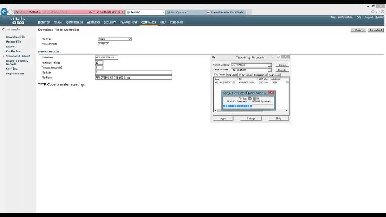The image size is (386, 217).
Task: Click Show Dir button in Tftpd64
Action: (282, 70)
